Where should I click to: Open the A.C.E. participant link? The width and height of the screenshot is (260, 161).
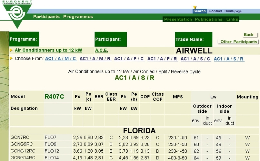coord(102,50)
